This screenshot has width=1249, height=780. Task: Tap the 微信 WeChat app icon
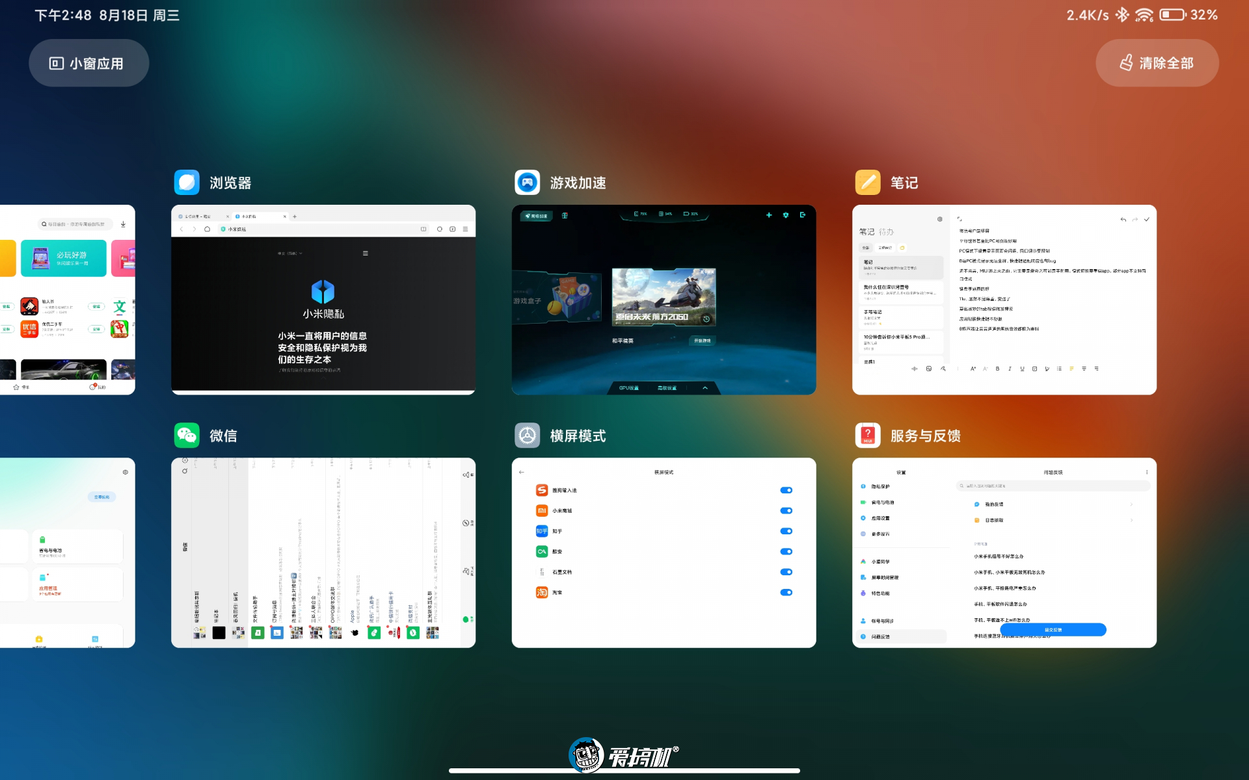click(187, 435)
